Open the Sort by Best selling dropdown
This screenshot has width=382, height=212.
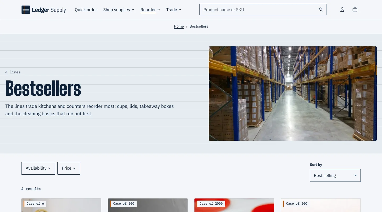335,175
